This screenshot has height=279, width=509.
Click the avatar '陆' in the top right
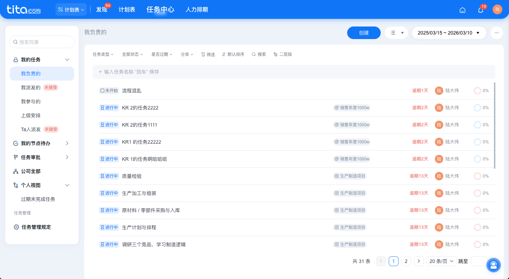(497, 9)
